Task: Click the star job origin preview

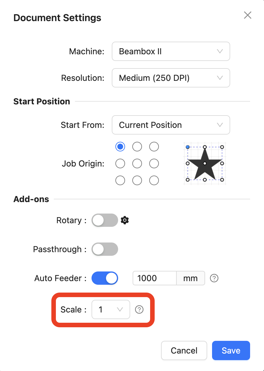Action: pyautogui.click(x=205, y=163)
